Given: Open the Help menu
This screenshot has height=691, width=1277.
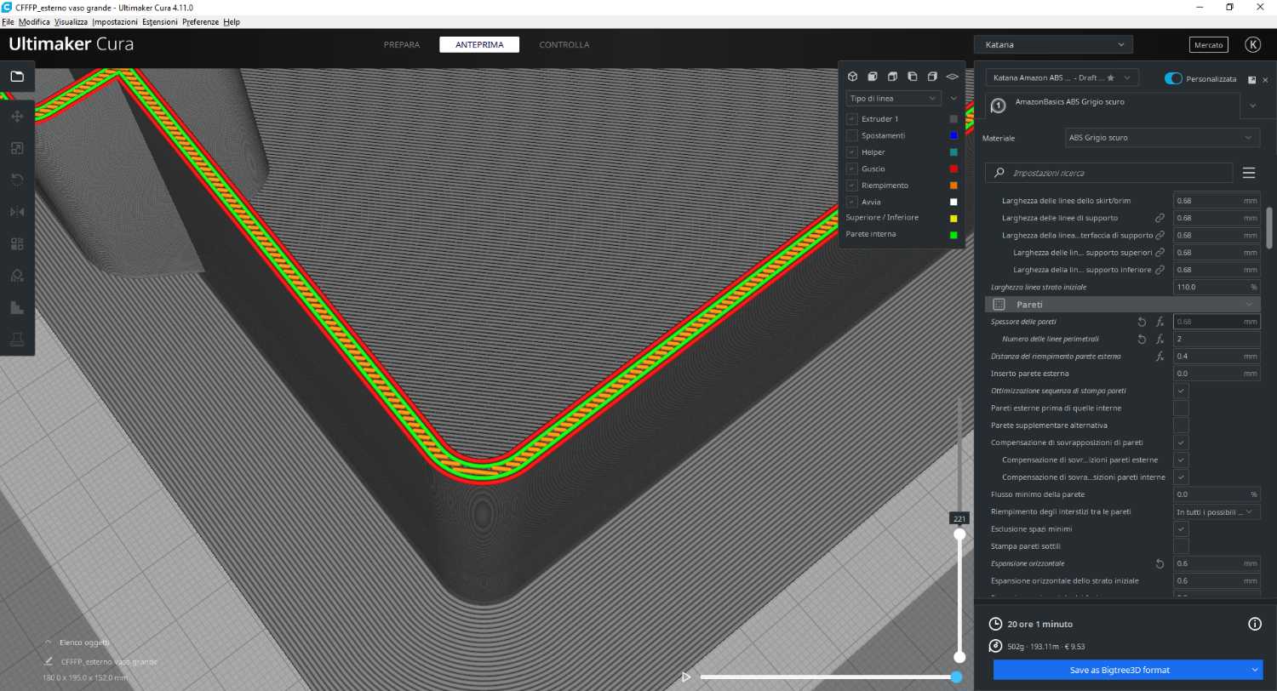Looking at the screenshot, I should 232,21.
